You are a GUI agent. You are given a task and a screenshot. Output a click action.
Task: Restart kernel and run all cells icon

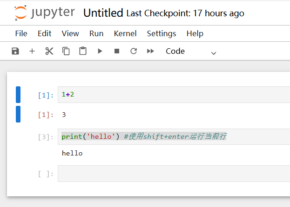click(150, 51)
